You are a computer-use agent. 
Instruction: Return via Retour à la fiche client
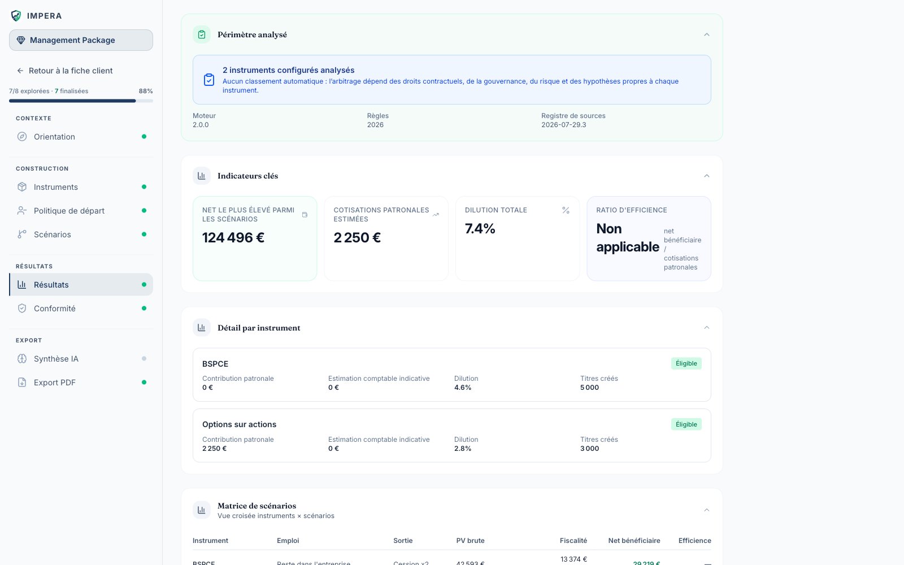pos(64,71)
